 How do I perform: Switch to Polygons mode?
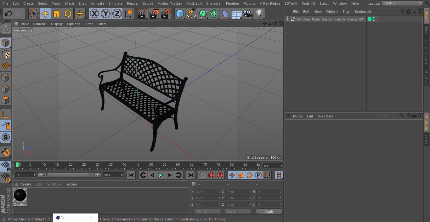click(6, 100)
